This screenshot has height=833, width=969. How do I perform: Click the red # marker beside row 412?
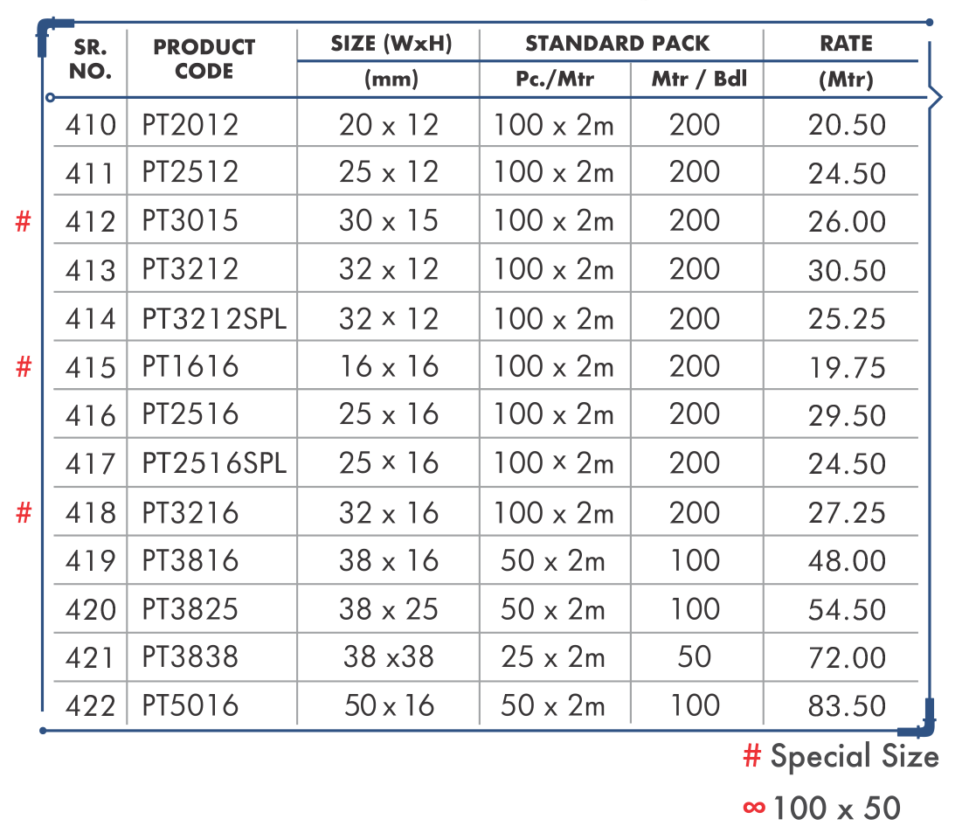(24, 222)
